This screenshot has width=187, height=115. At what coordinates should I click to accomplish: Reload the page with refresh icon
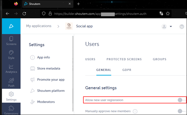[24, 14]
